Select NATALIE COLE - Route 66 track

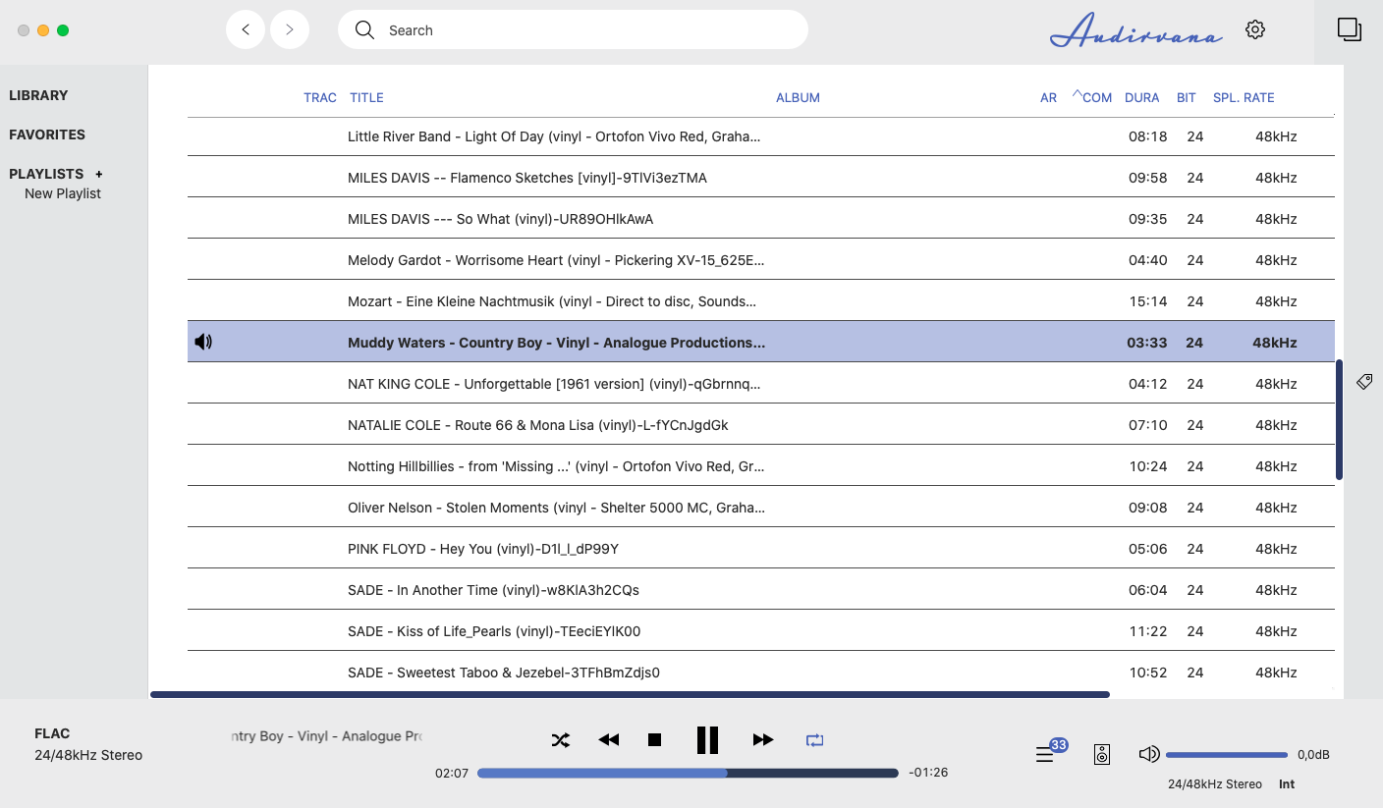(x=761, y=425)
